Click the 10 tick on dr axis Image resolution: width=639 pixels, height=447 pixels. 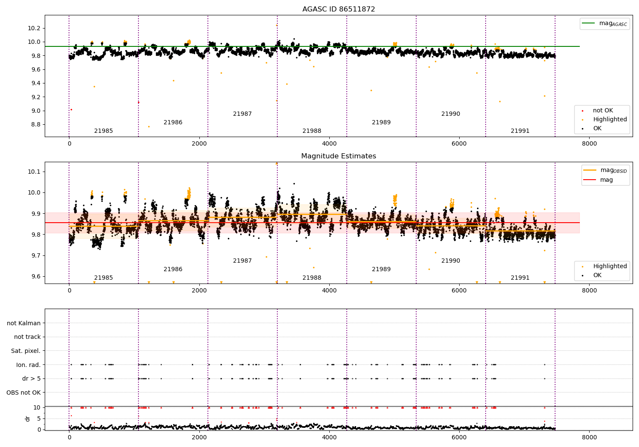37,408
